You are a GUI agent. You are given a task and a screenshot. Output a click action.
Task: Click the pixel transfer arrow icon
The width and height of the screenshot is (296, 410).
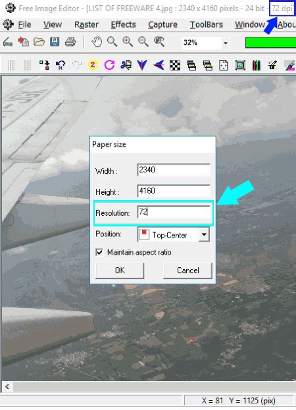pos(45,65)
